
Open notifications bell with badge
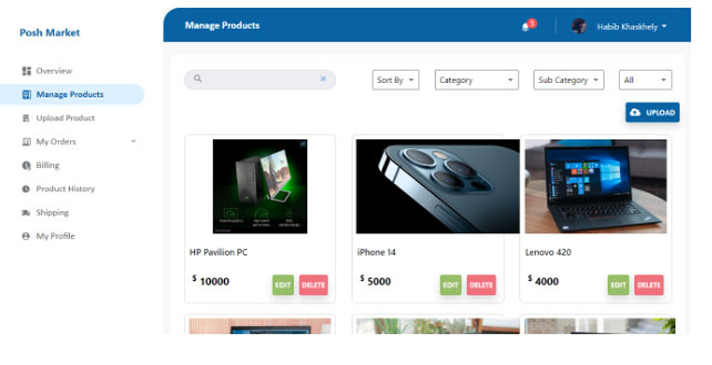coord(528,26)
